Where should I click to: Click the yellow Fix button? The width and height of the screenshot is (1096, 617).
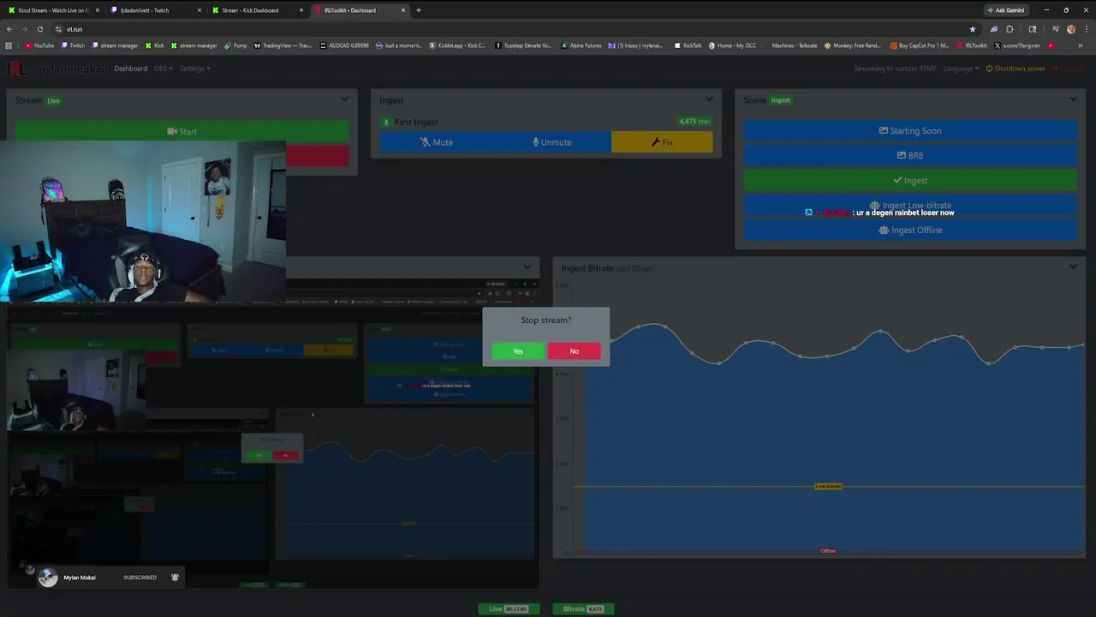(x=662, y=142)
